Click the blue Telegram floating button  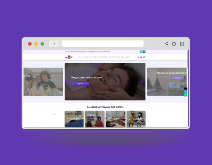click(186, 91)
